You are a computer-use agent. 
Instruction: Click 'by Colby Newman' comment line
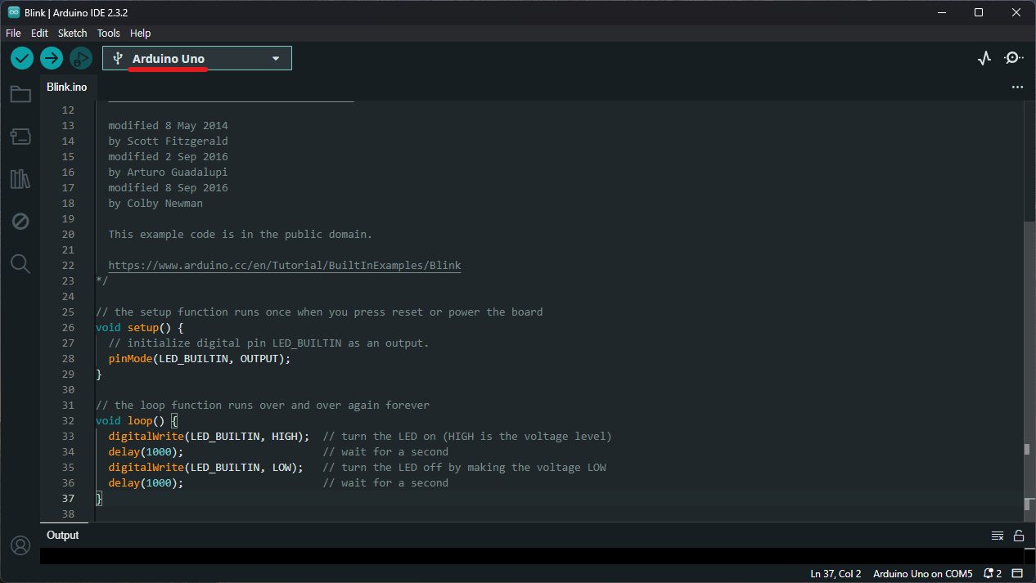pos(155,204)
